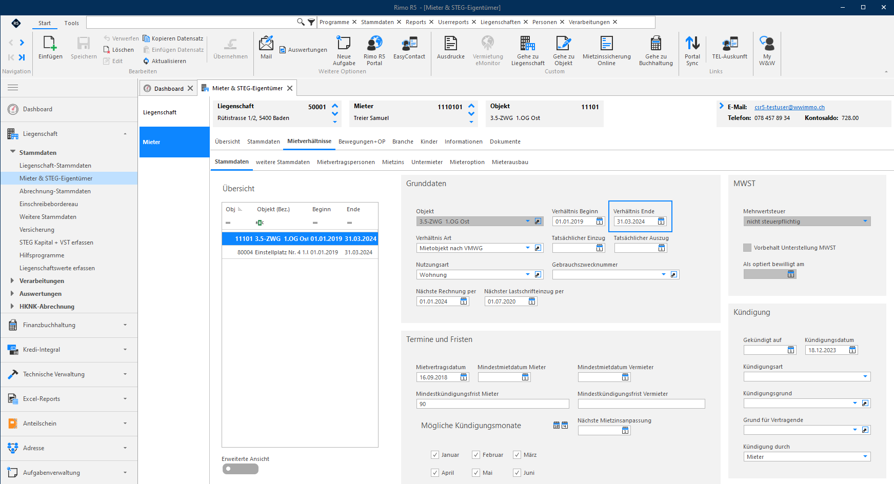This screenshot has height=484, width=894.
Task: Check Vorbehalt Unterstellung MWST
Action: pyautogui.click(x=747, y=248)
